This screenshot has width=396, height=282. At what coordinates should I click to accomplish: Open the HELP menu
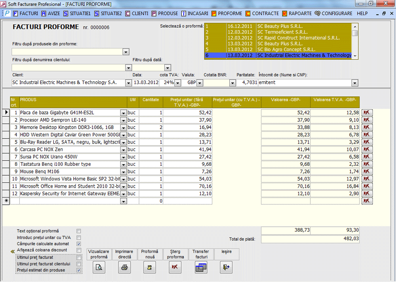pyautogui.click(x=362, y=13)
